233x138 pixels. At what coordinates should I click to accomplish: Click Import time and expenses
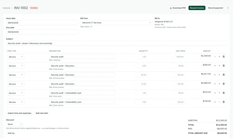pos(19,113)
